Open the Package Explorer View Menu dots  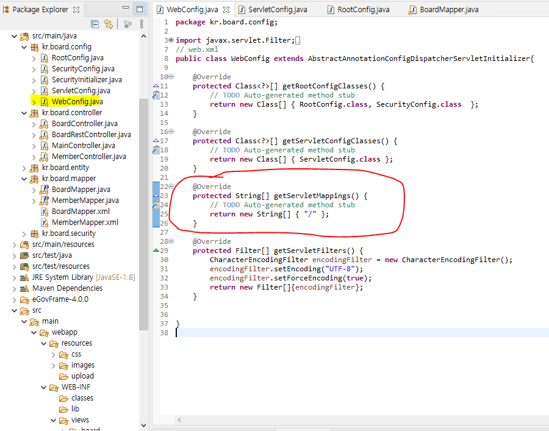coord(142,24)
